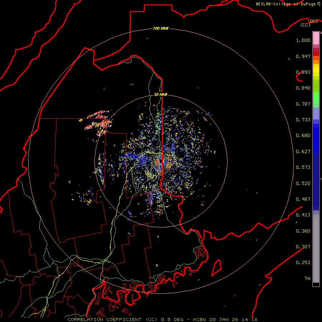Image resolution: width=322 pixels, height=322 pixels.
Task: Click the 0.787 legend value
Action: (x=303, y=104)
